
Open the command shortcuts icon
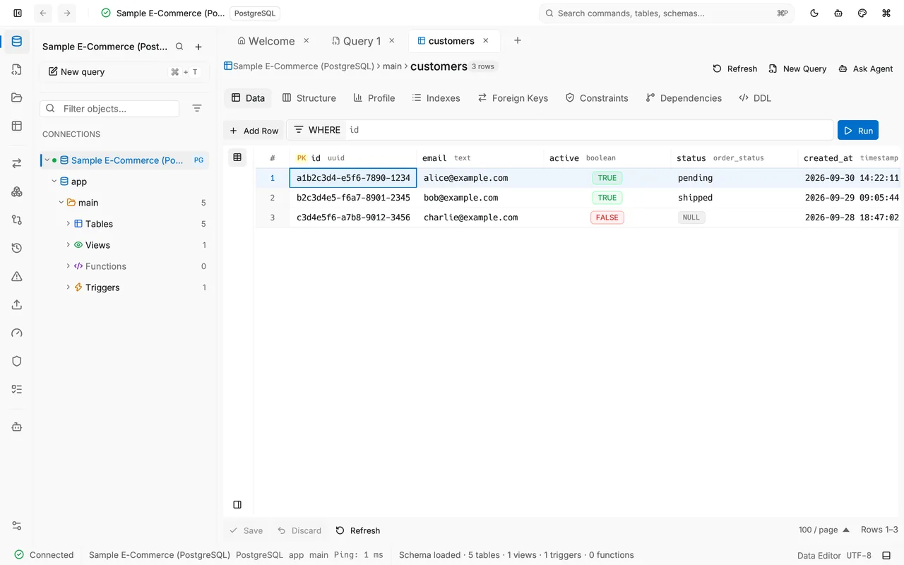click(886, 13)
